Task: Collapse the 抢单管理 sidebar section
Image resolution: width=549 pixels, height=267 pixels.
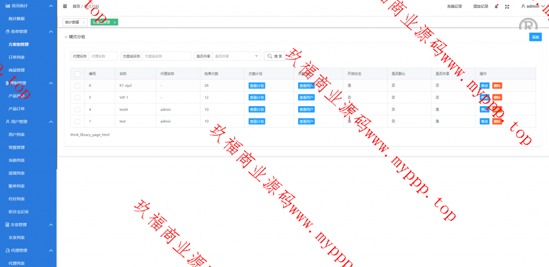Action: (50, 32)
